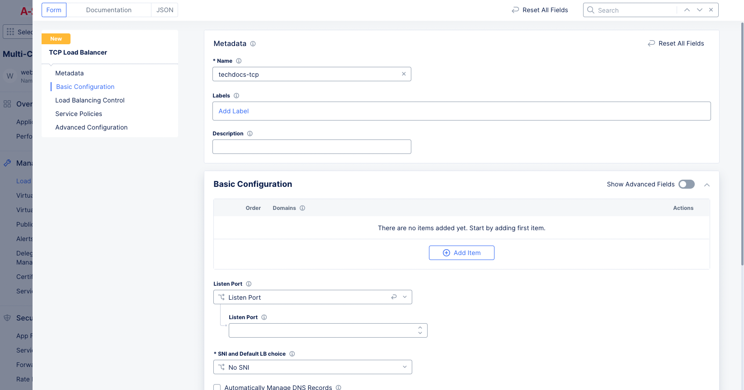Click Add Label link in Labels field
The height and width of the screenshot is (390, 744).
(234, 111)
